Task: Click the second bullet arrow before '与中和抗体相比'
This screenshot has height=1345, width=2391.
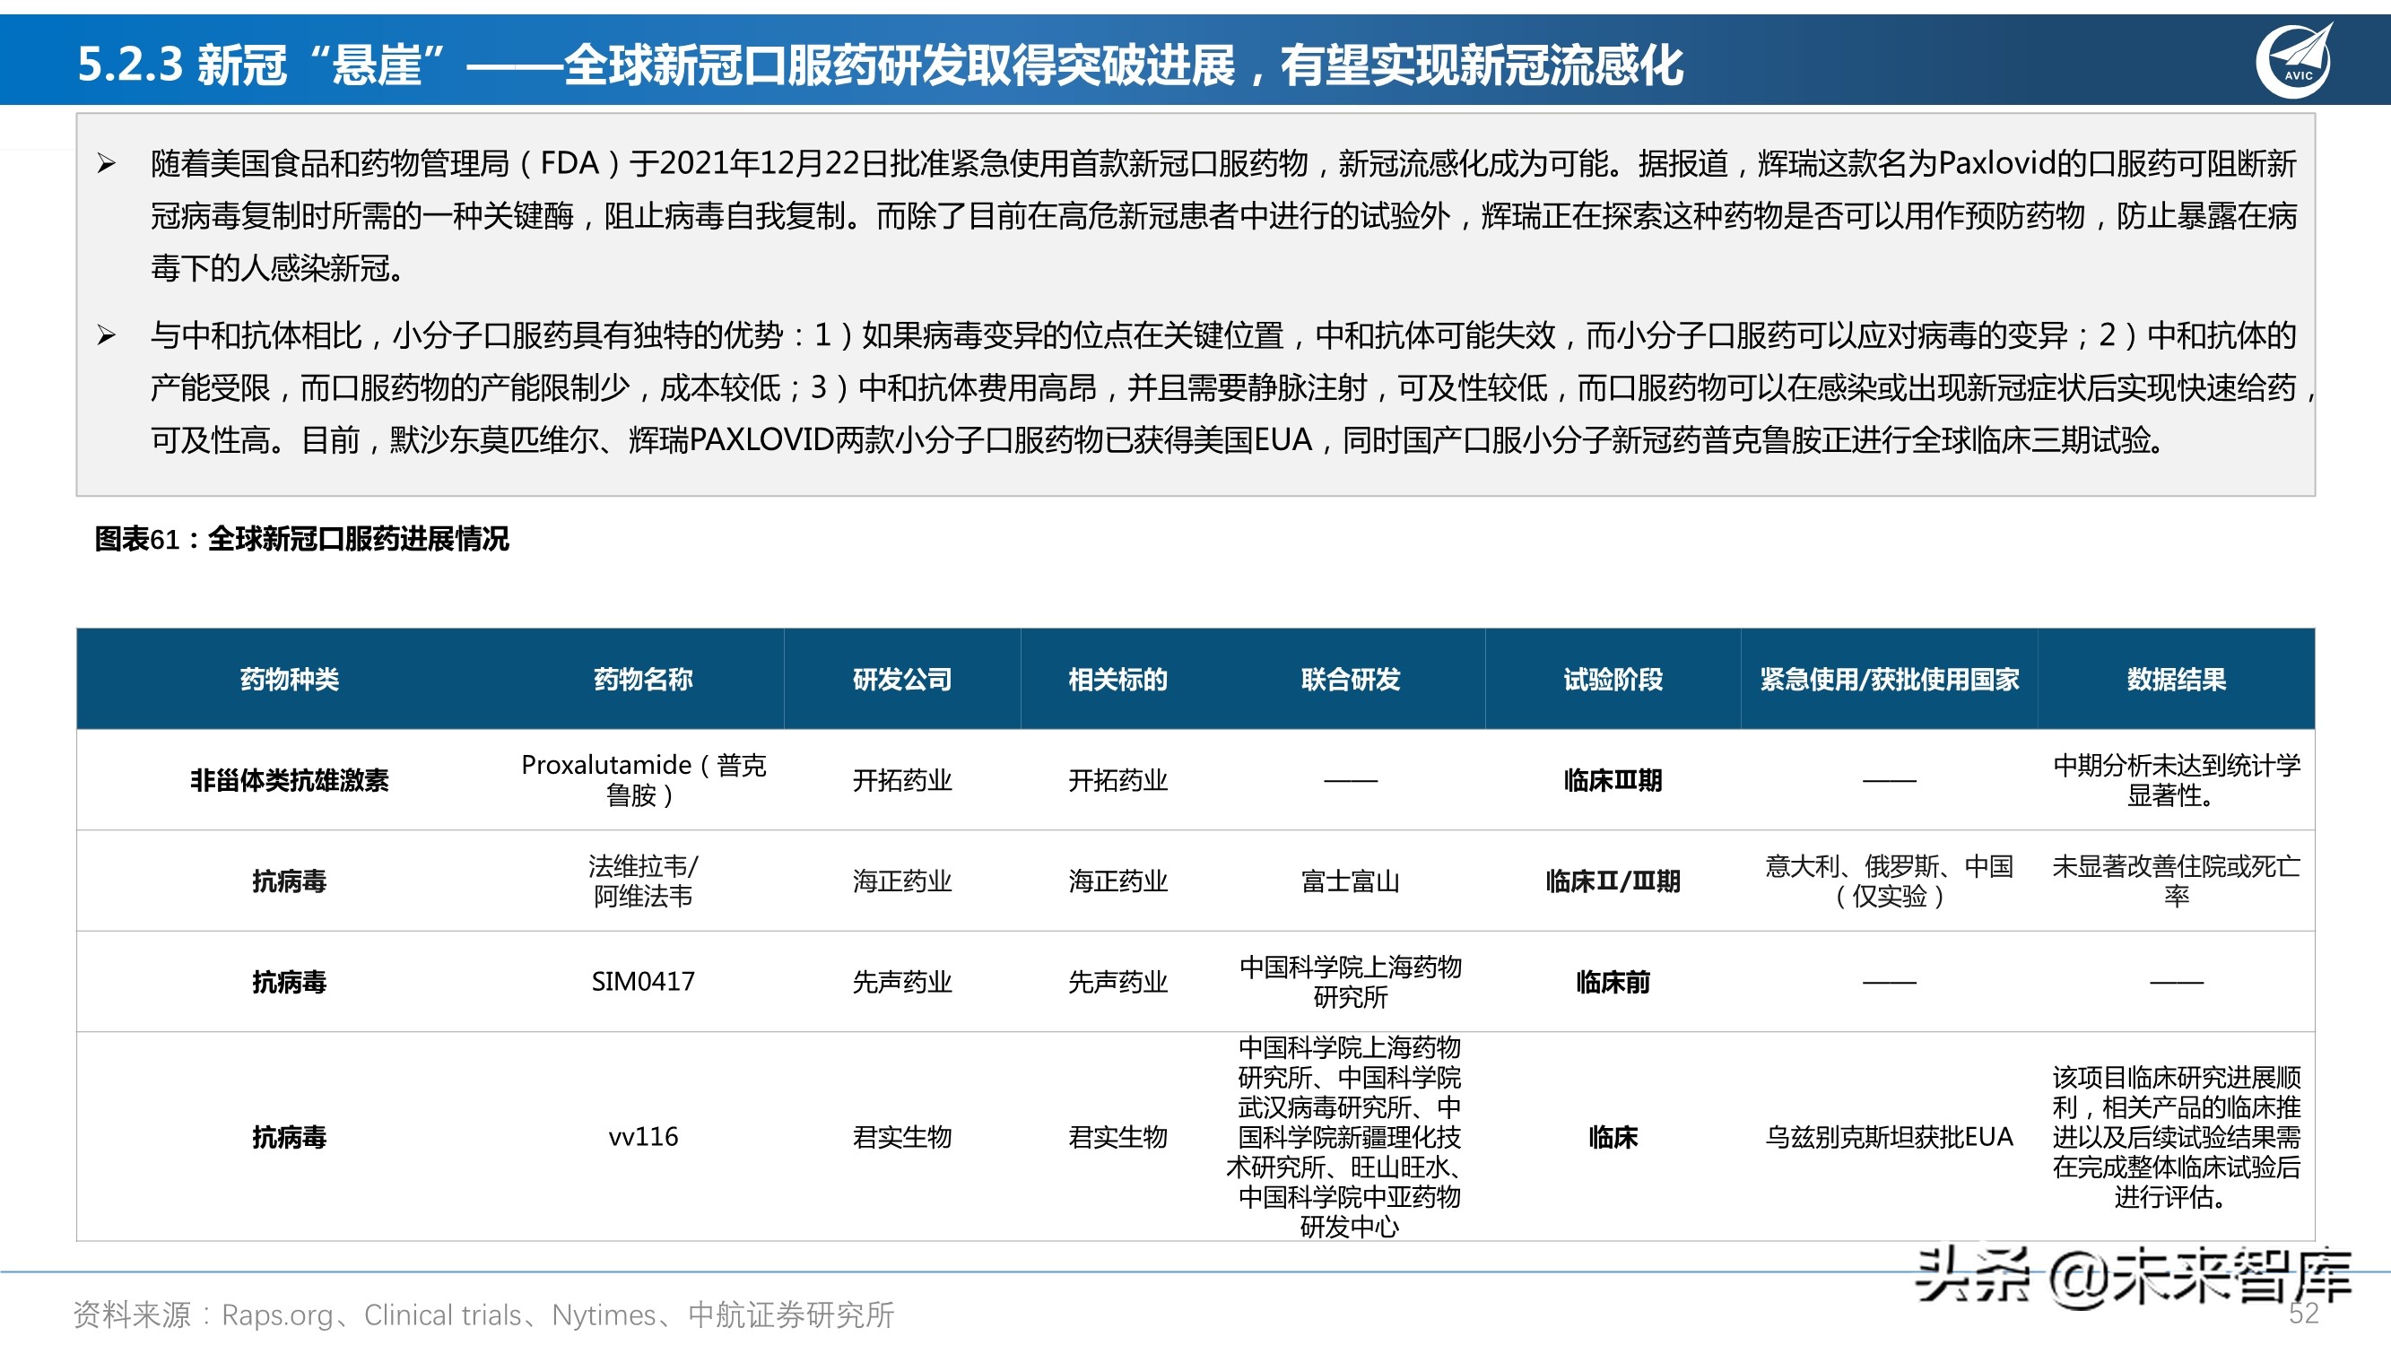Action: coord(106,335)
